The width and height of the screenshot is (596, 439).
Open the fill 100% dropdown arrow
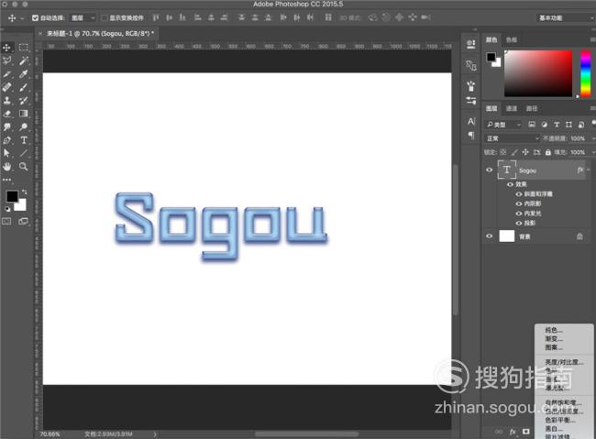point(593,152)
